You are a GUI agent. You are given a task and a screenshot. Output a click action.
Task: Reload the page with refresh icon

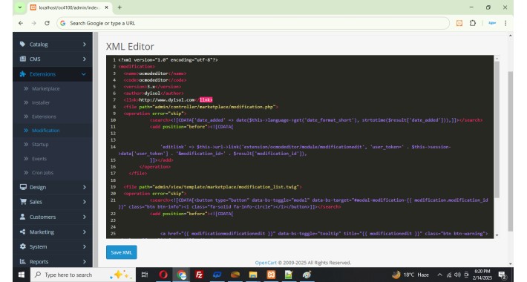coord(47,23)
